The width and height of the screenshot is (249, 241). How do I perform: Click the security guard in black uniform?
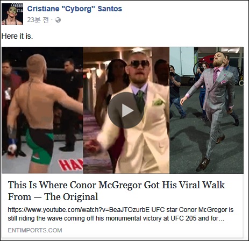point(71,105)
